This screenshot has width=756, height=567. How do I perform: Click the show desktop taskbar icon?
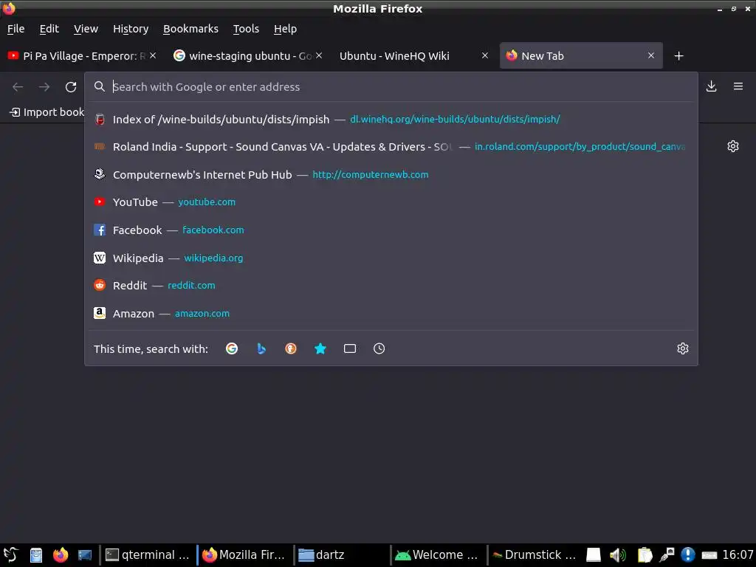(85, 555)
